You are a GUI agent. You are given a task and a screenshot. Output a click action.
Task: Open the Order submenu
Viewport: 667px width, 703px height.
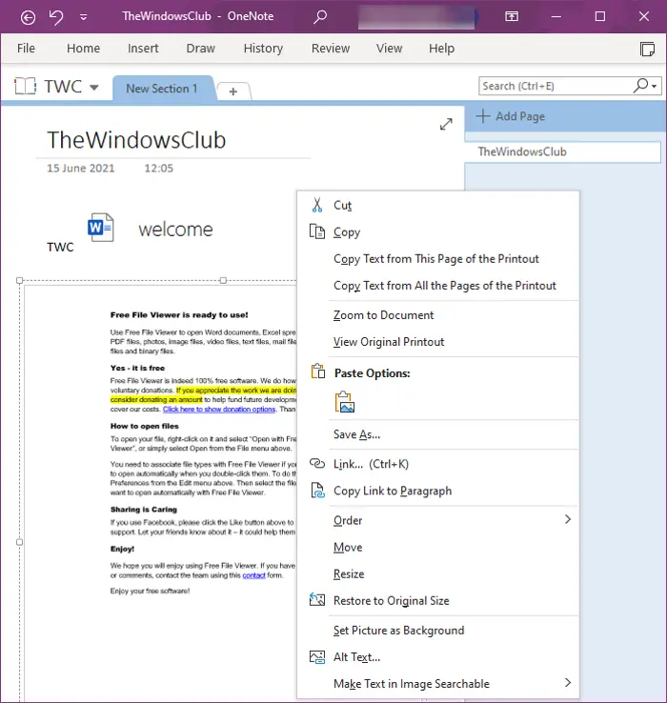pyautogui.click(x=438, y=520)
